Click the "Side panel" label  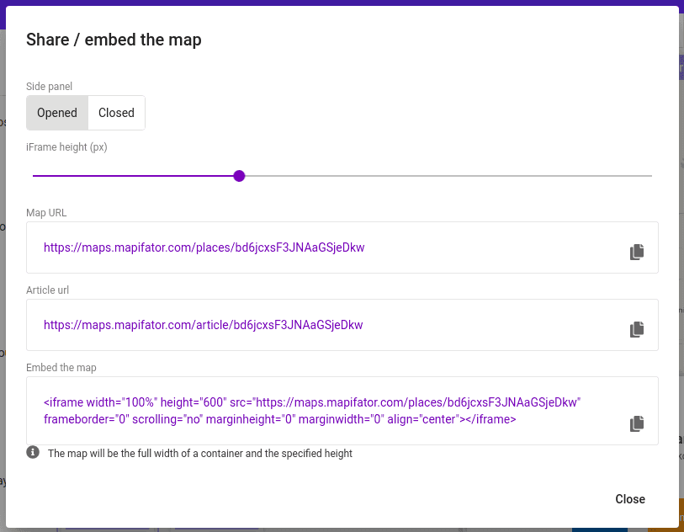pos(50,87)
